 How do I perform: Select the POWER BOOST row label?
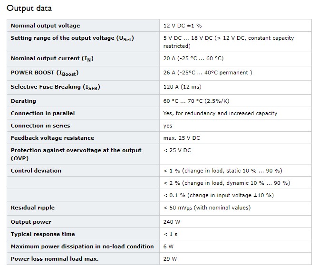pos(45,73)
